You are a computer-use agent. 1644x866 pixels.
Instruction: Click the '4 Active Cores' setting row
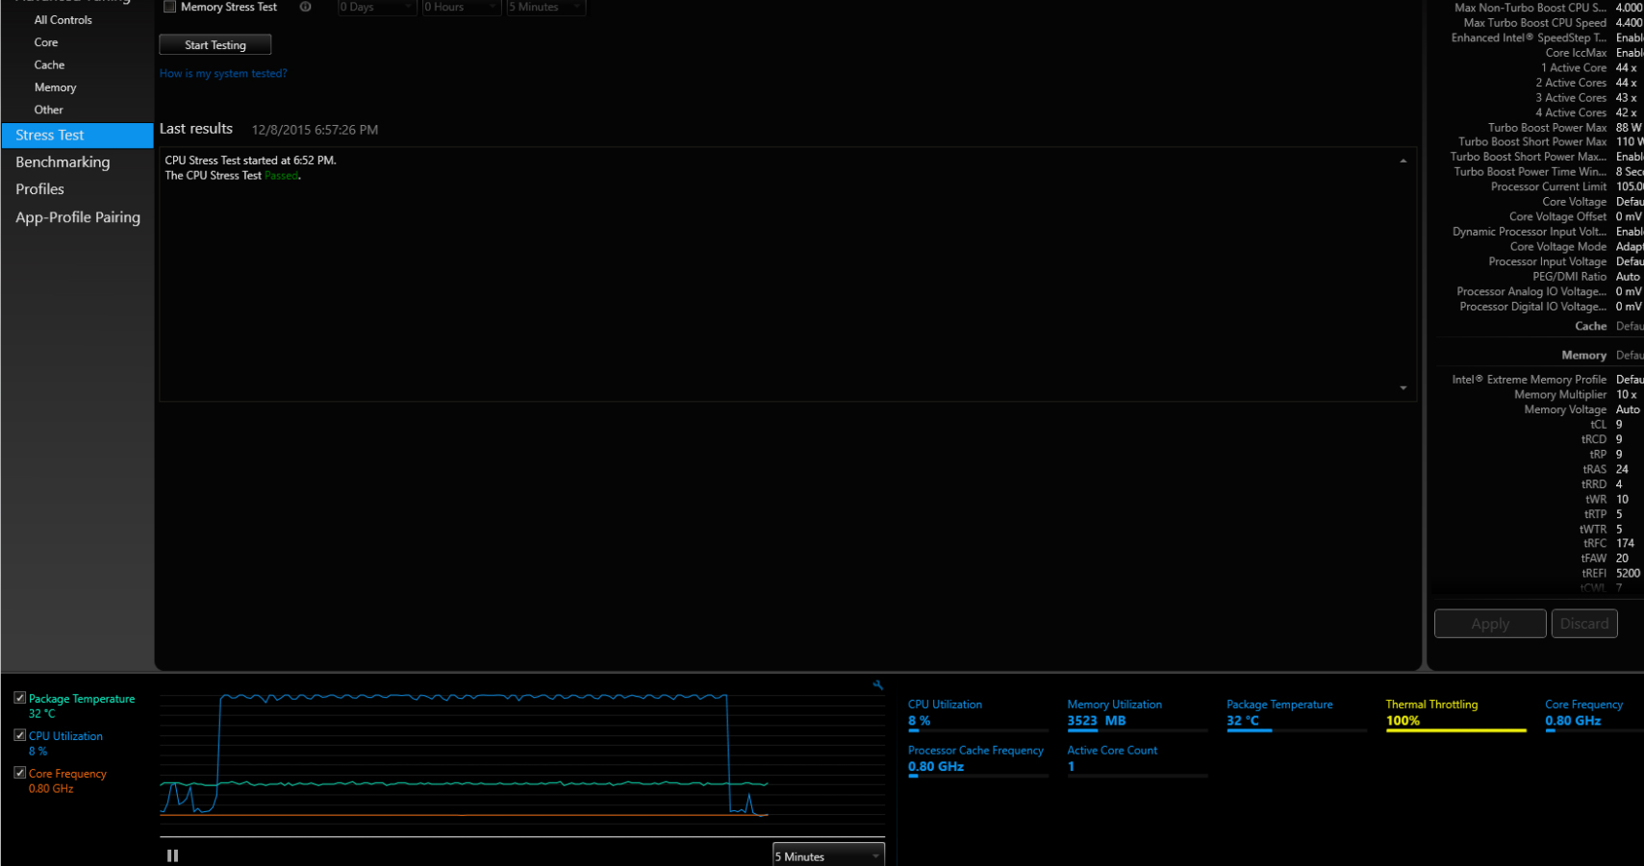click(1586, 113)
